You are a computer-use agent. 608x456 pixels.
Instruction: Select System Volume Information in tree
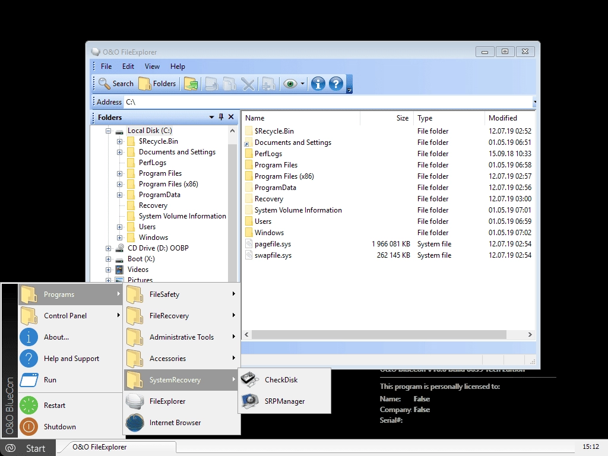(182, 216)
